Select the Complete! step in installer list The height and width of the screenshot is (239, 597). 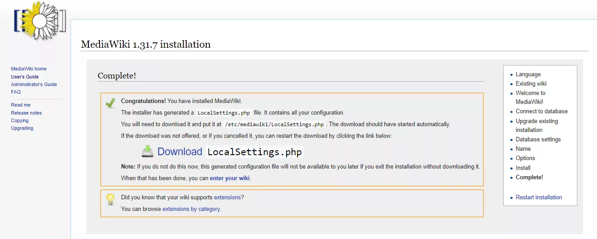[529, 177]
